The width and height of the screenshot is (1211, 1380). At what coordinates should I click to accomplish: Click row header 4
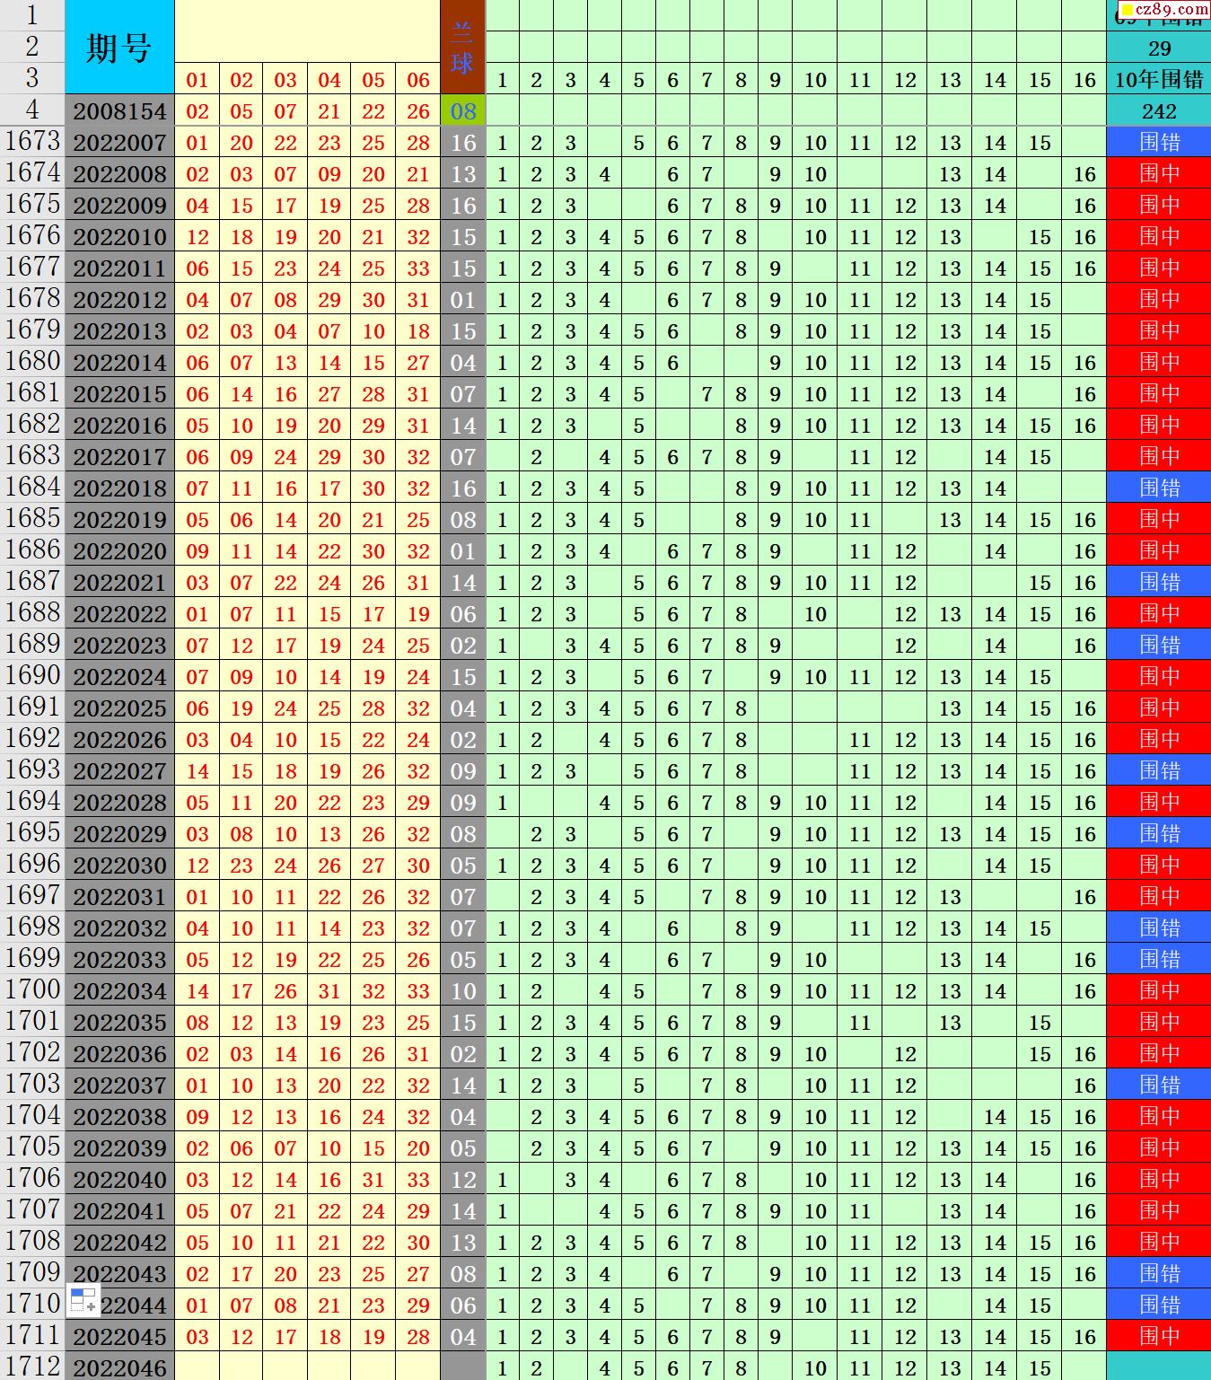tap(32, 110)
